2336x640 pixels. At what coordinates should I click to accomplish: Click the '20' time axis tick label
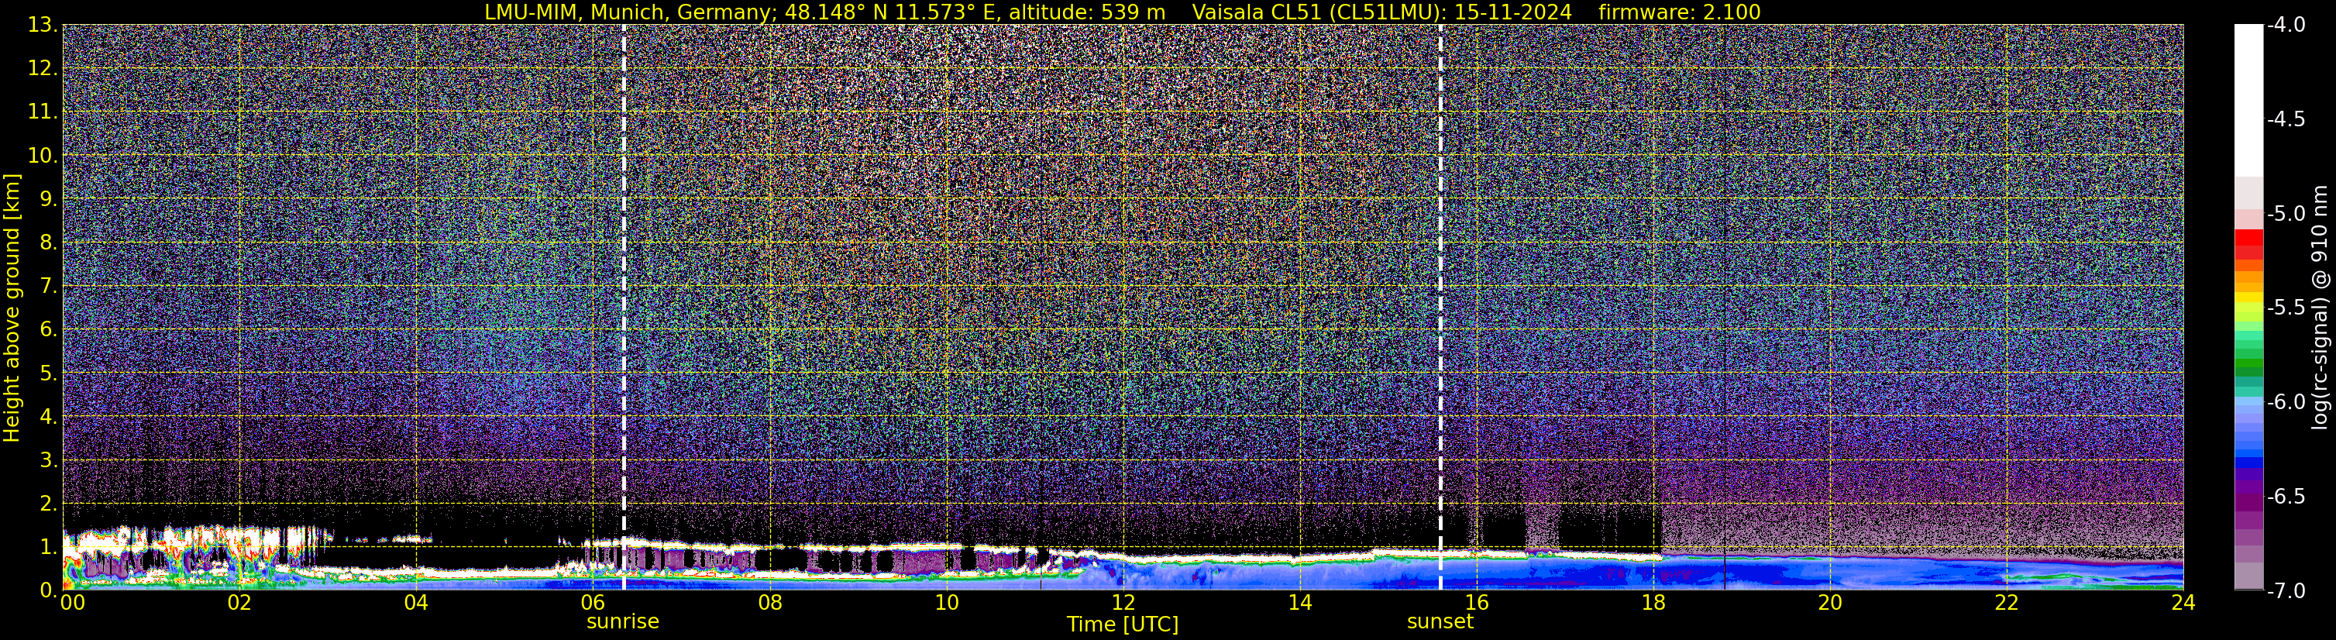(x=1830, y=603)
